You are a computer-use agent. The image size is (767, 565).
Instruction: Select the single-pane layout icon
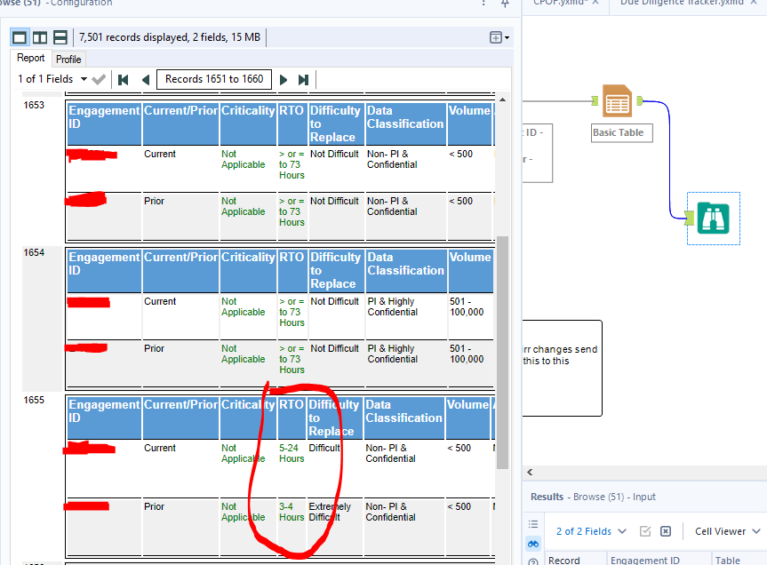[19, 36]
